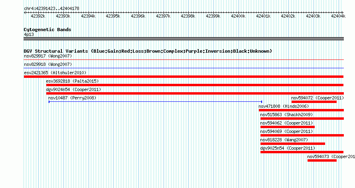Click the left arrowhead of the ruler
Viewport: 355px width, 188px height.
coord(25,12)
